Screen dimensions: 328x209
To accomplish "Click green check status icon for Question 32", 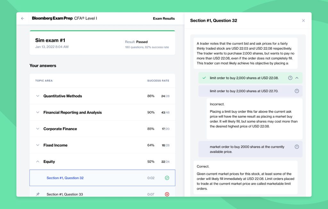I will (167, 178).
